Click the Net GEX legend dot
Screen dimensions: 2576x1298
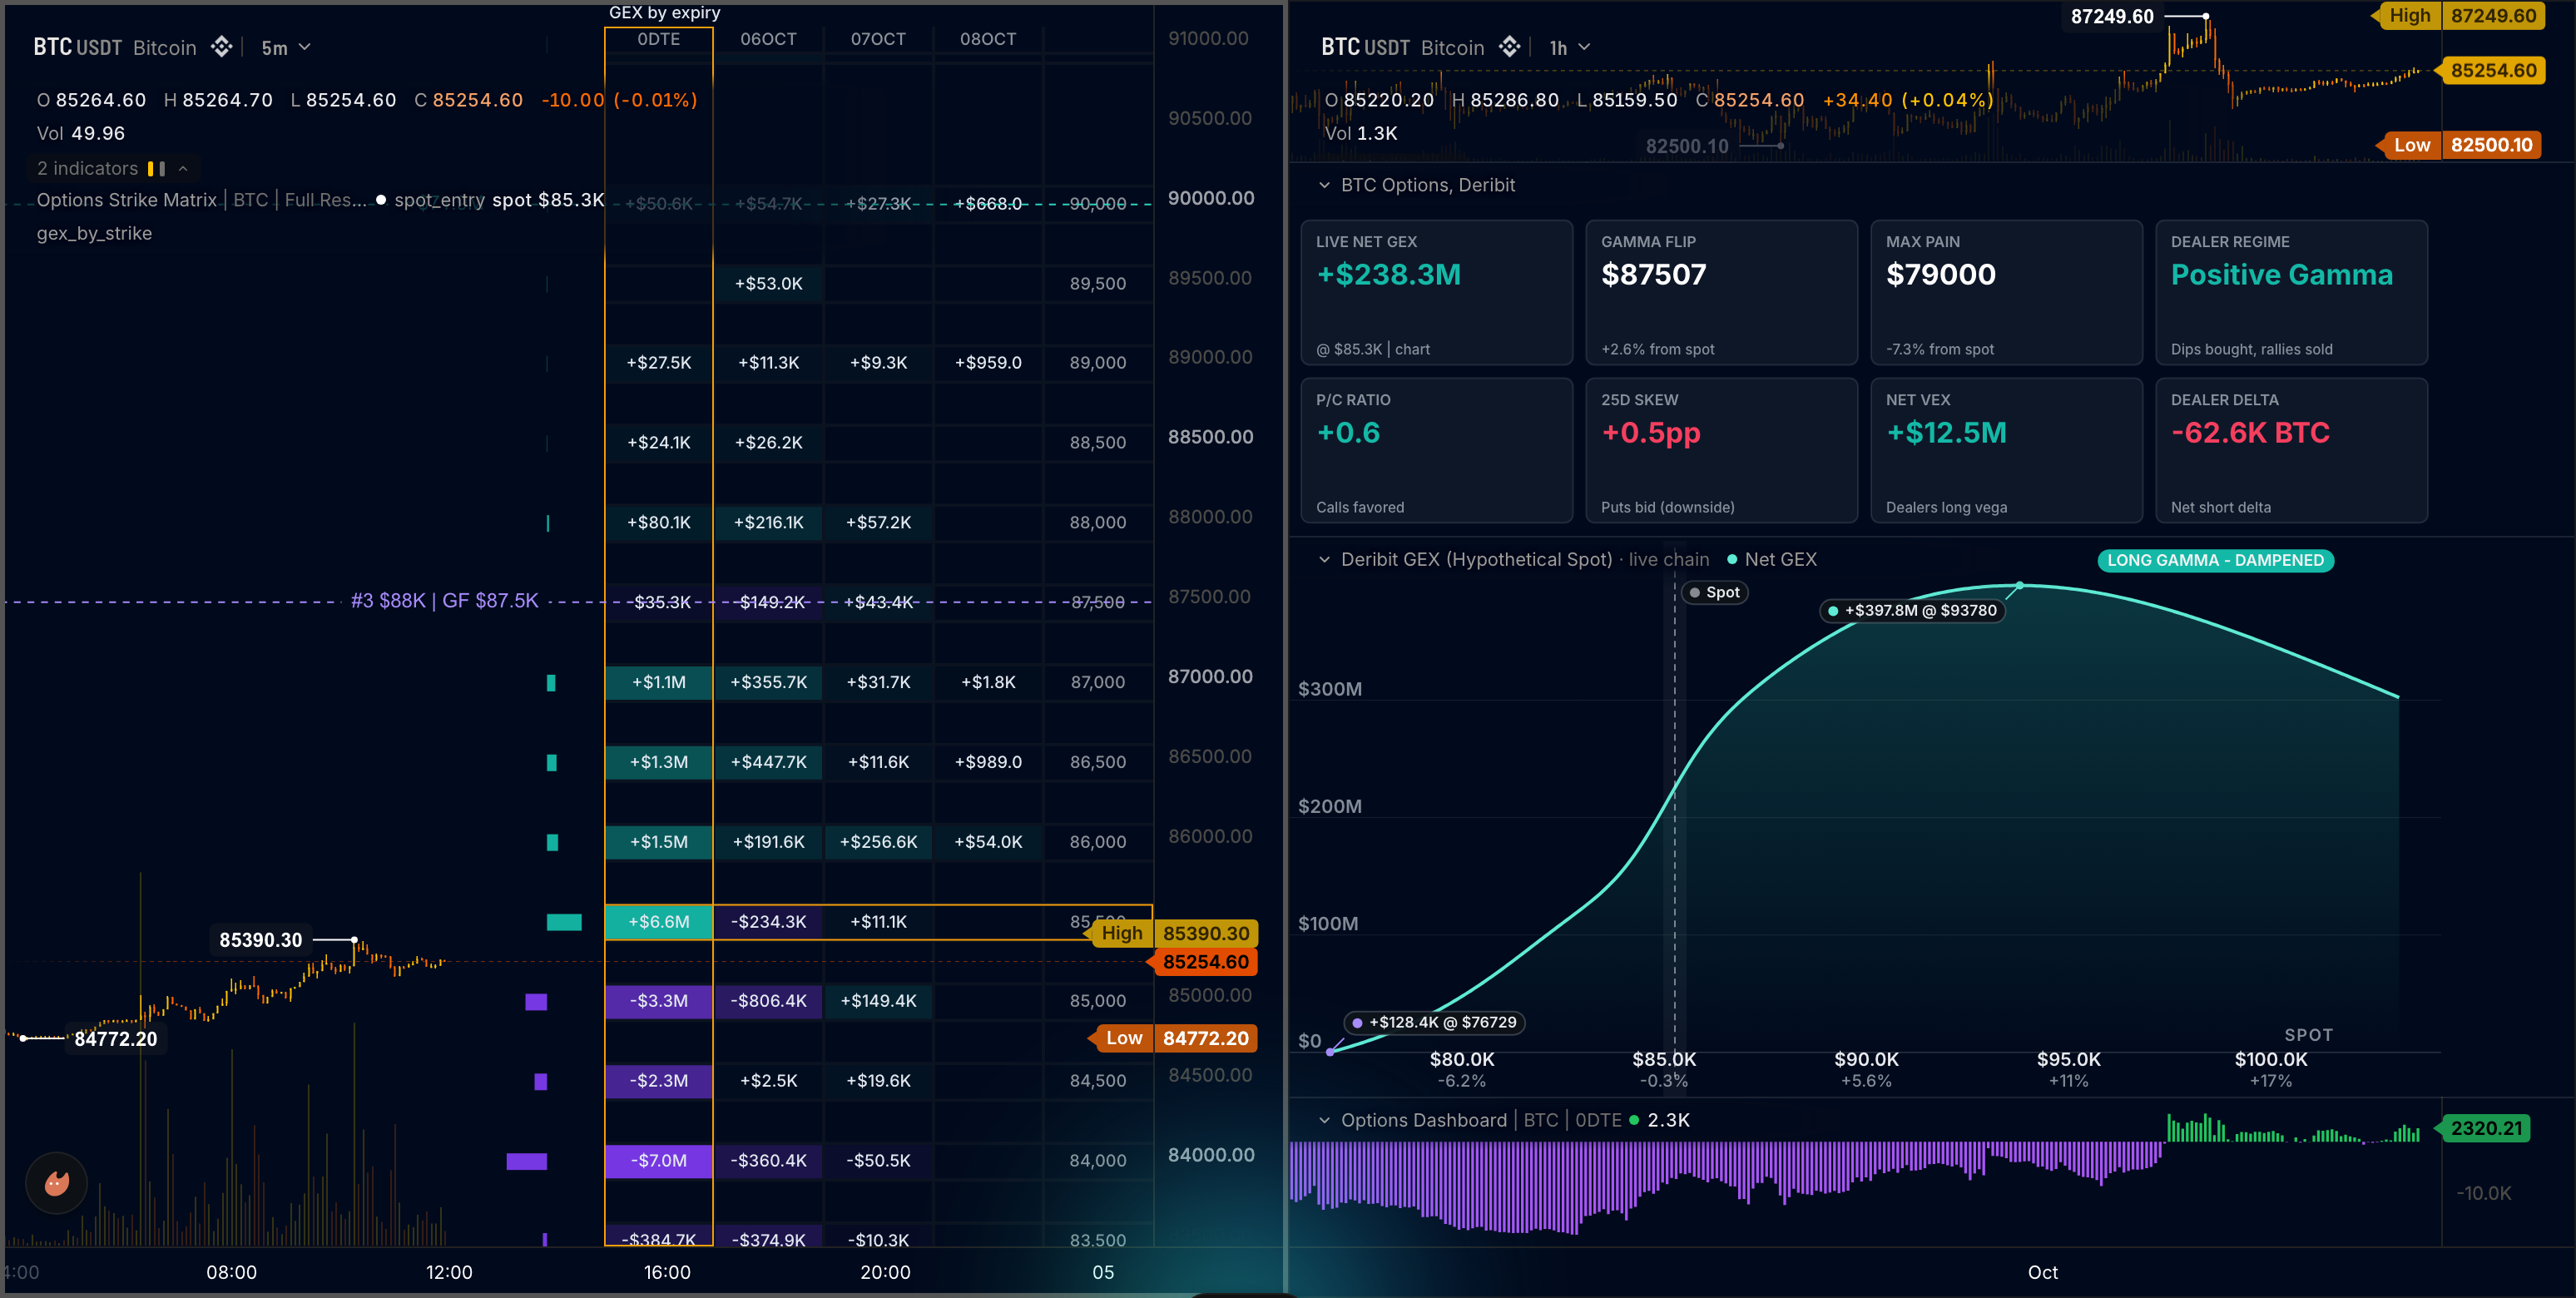click(x=1732, y=560)
